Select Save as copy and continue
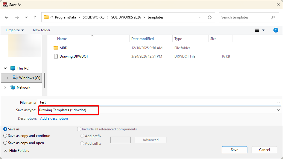Screen dimensions: 283x159 pos(5,136)
